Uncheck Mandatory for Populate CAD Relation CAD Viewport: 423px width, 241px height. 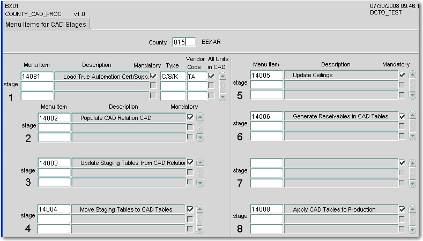coord(190,117)
